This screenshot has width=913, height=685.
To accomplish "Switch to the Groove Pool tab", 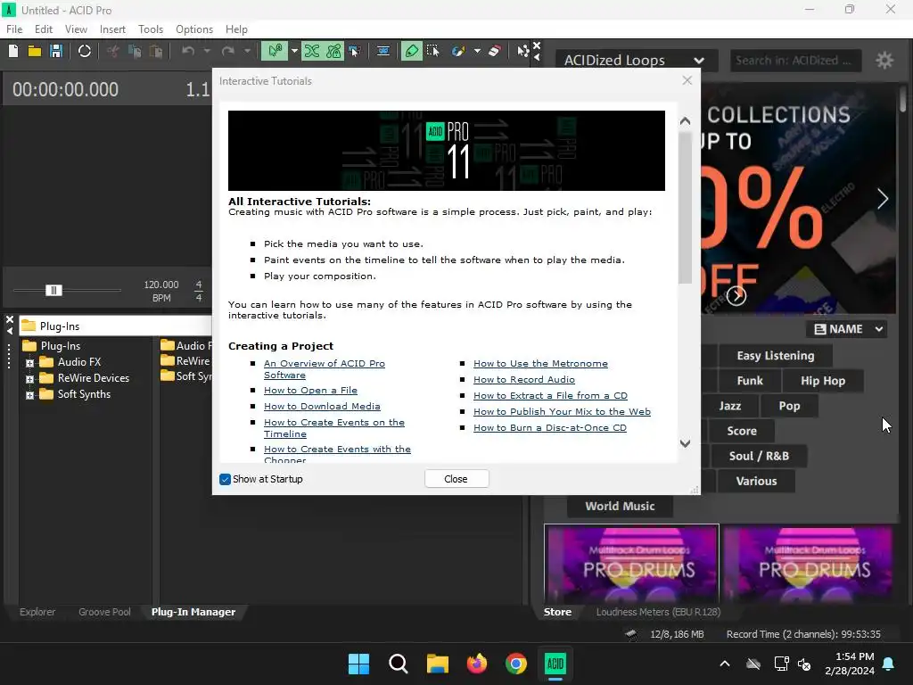I will (x=105, y=612).
